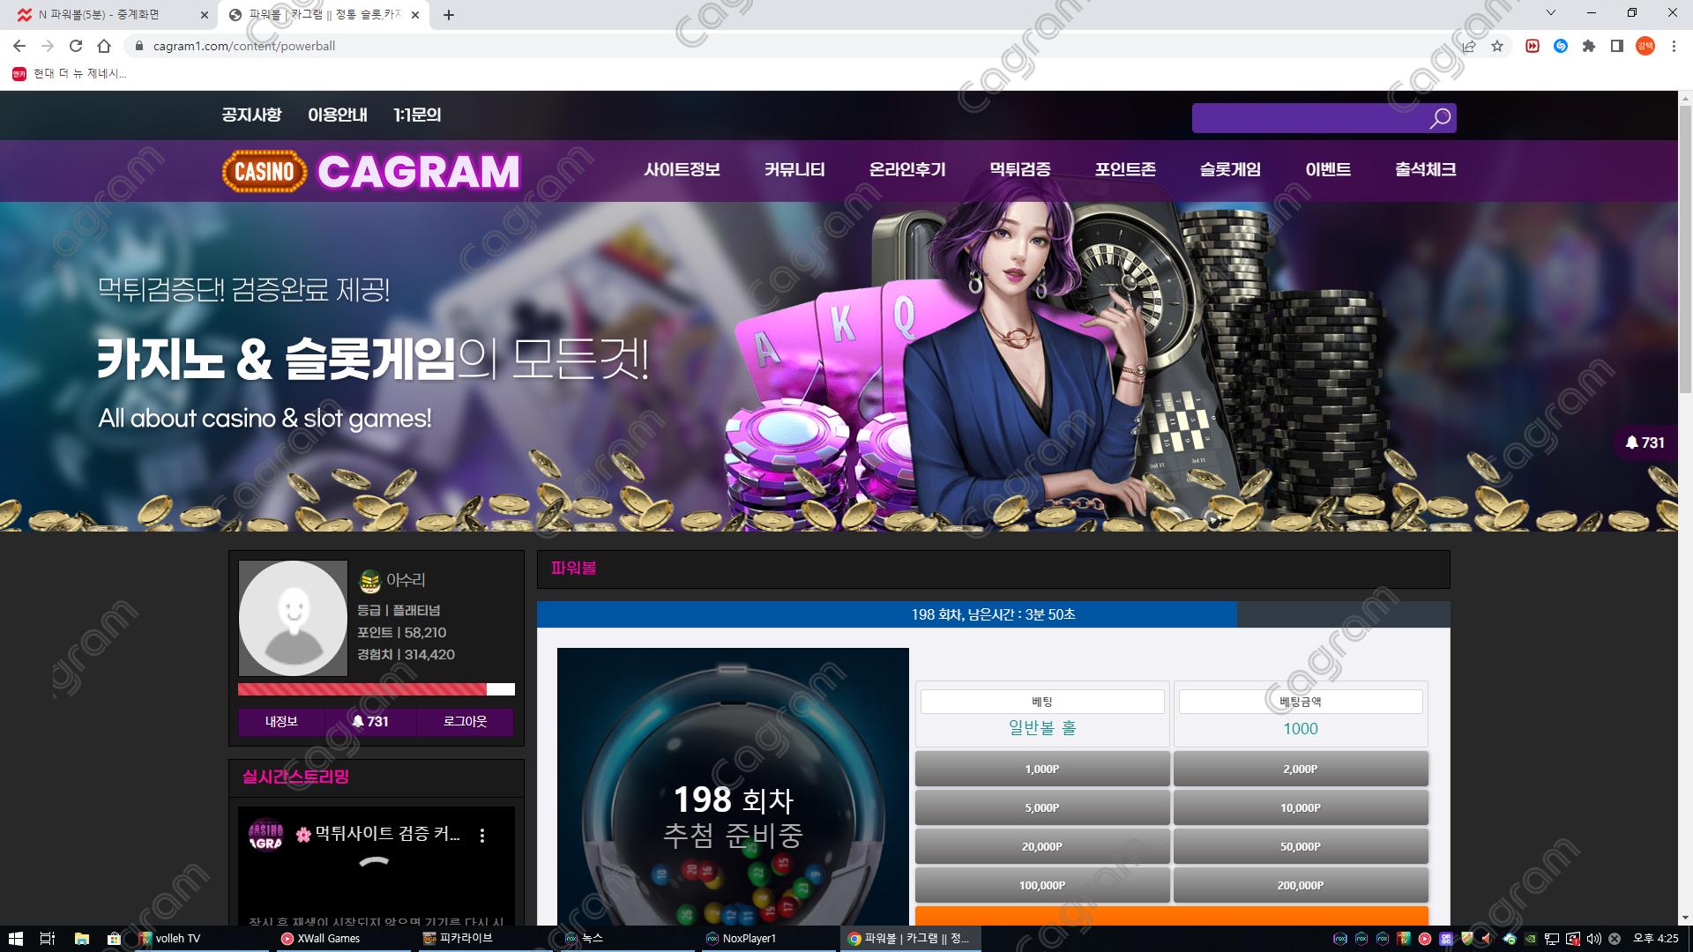Click the browser home icon
Screen dimensions: 1693x952
104,46
